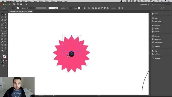Pick the Eraser tool
Image resolution: width=172 pixels, height=97 pixels.
pos(5,28)
